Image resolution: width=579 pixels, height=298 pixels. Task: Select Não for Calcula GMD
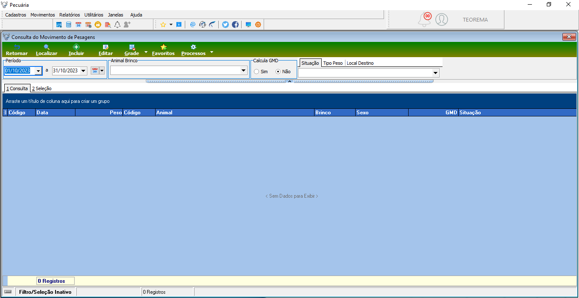278,72
